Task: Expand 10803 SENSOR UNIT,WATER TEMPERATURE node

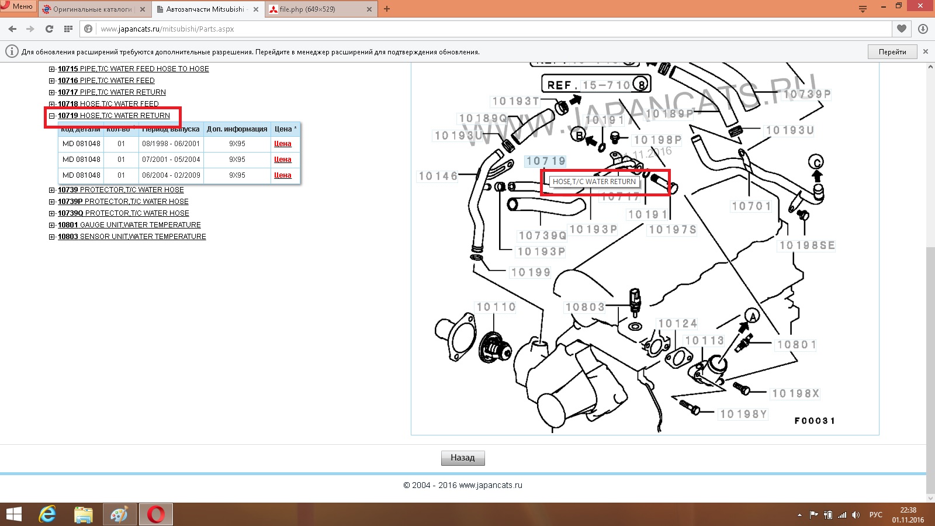Action: (52, 237)
